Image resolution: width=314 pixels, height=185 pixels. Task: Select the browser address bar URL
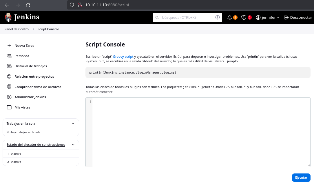pos(107,5)
